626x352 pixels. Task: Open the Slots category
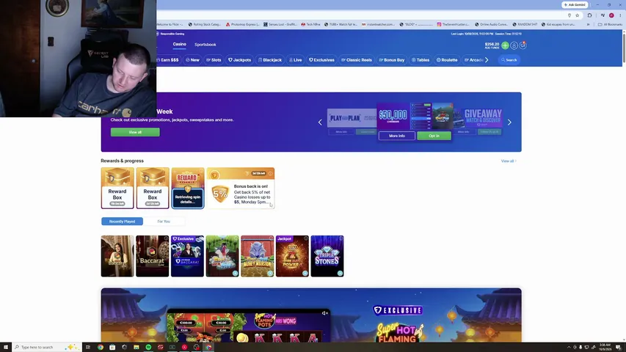(x=214, y=60)
